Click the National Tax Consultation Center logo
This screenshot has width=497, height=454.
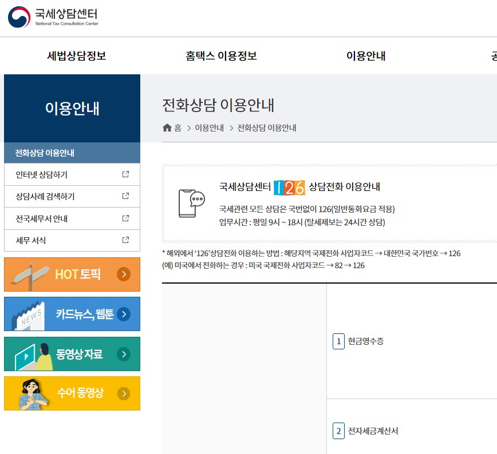53,17
